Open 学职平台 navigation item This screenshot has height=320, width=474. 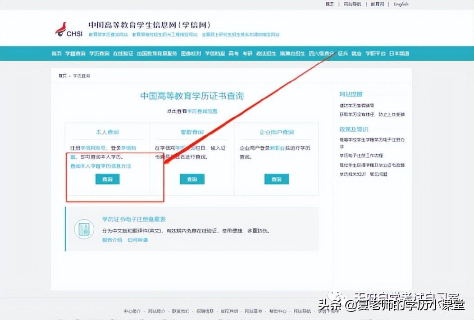pos(375,53)
